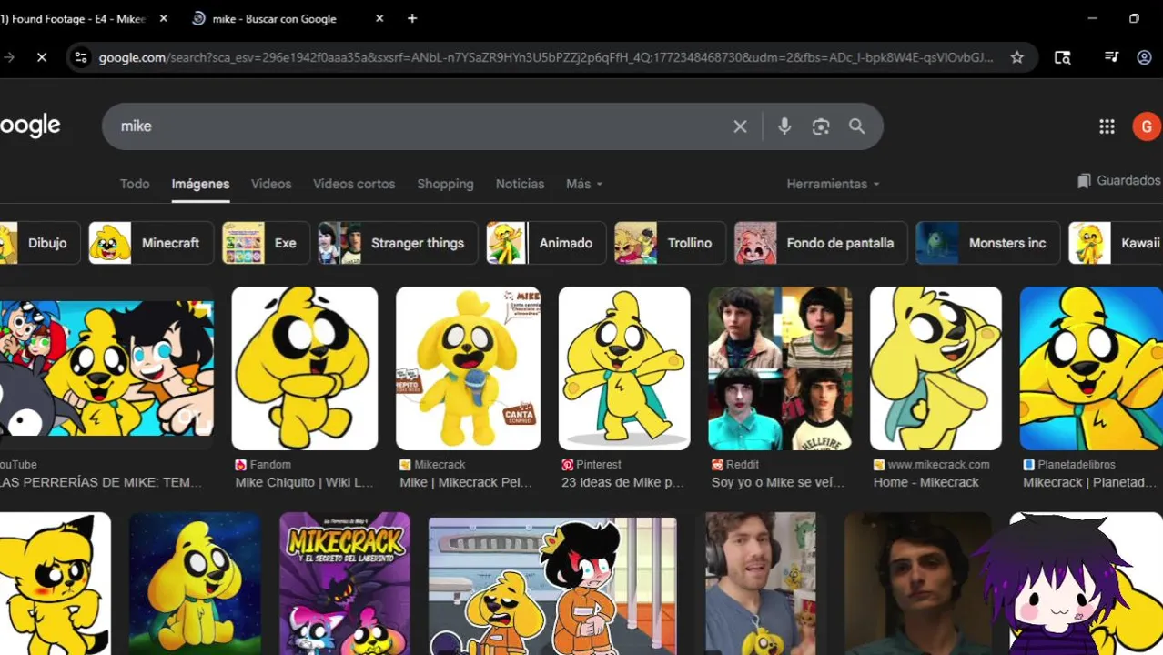1163x655 pixels.
Task: Filter by Fondo de pantalla chip
Action: 821,243
